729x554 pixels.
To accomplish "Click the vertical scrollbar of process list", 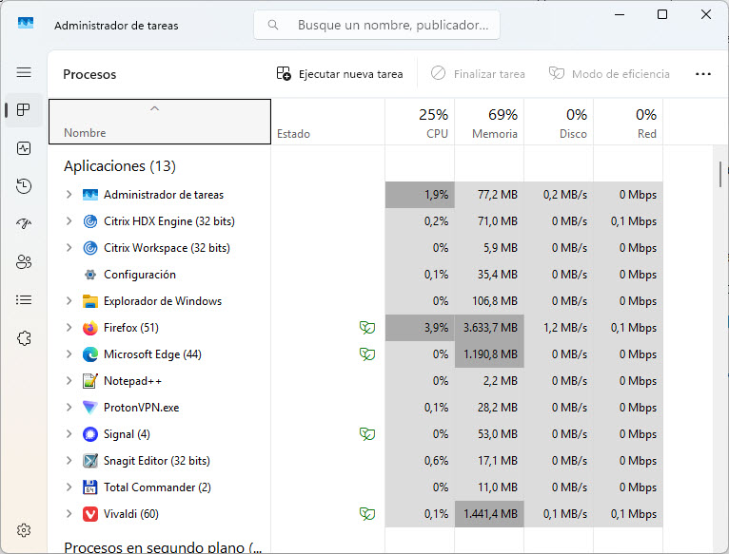I will (x=720, y=176).
